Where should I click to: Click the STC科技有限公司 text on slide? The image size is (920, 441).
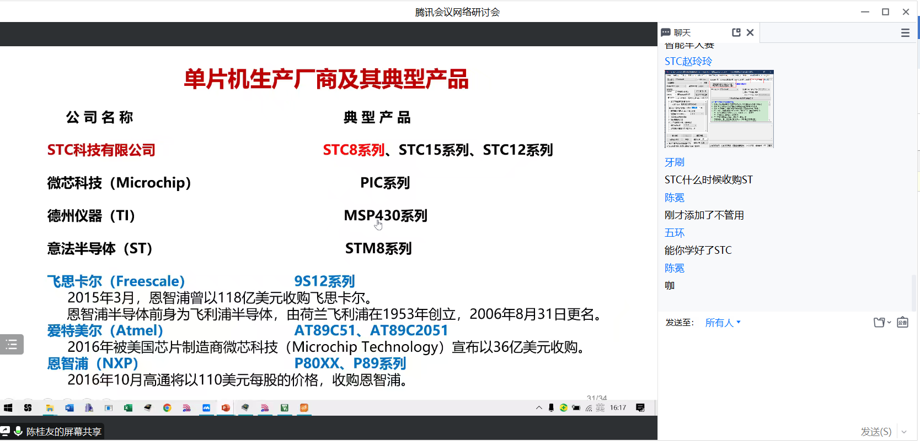(101, 150)
